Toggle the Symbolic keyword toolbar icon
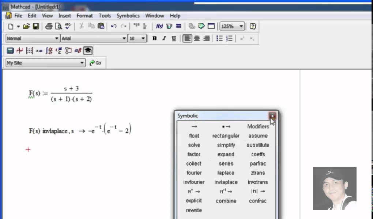The image size is (373, 219). tap(88, 50)
